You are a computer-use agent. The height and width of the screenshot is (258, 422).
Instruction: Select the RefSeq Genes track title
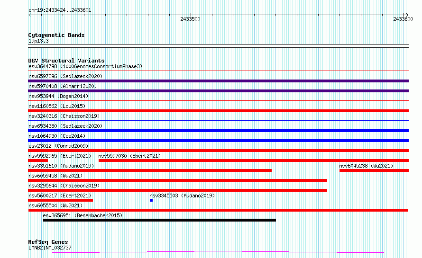(48, 242)
